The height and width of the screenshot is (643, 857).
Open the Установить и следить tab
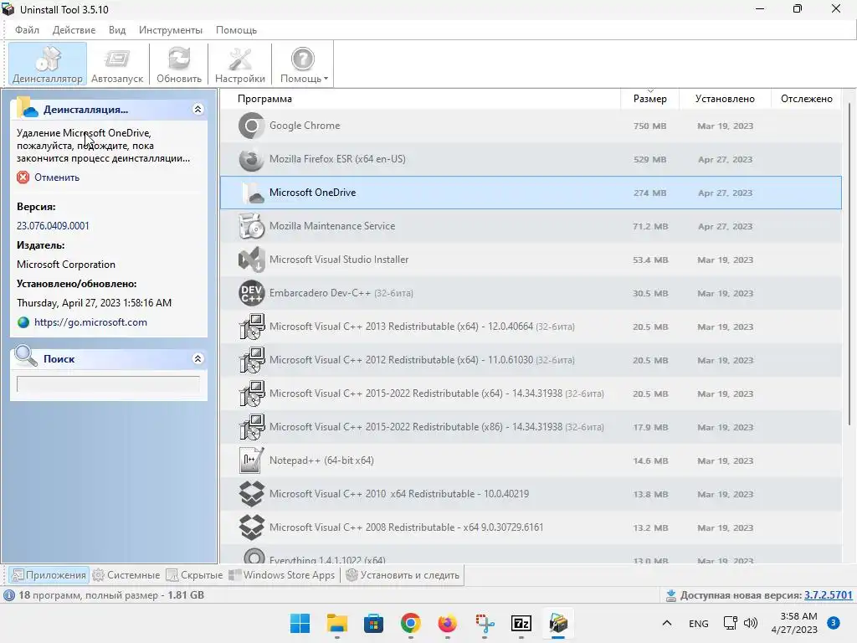click(x=403, y=575)
